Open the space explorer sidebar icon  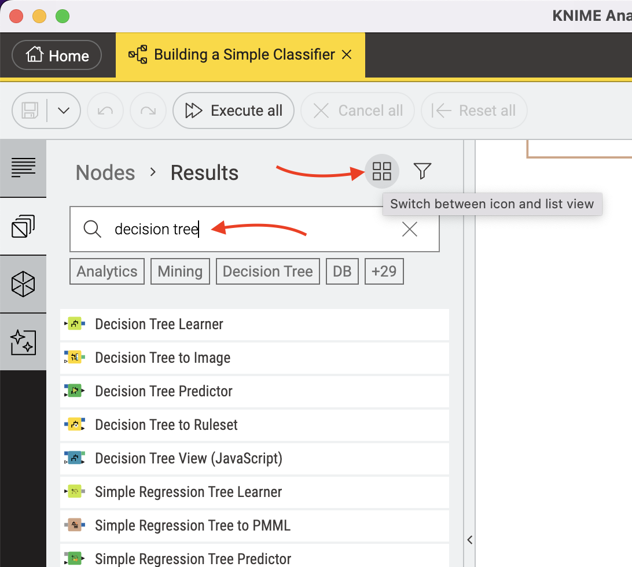pyautogui.click(x=23, y=226)
